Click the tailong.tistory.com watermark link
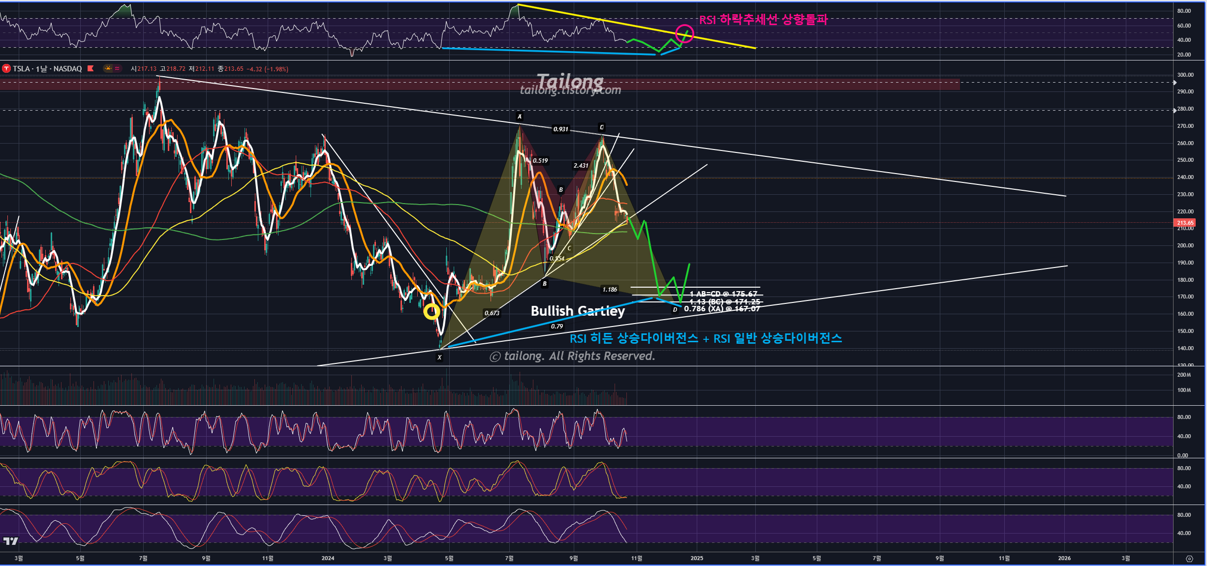Viewport: 1207px width, 566px height. coord(570,90)
